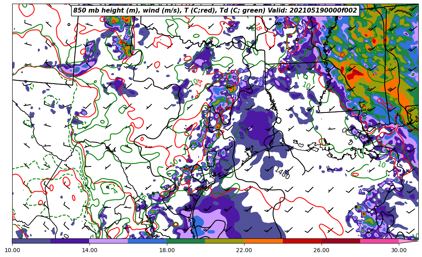Image resolution: width=422 pixels, height=257 pixels.
Task: Click the light lavender 14–16 colorbar segment
Action: pos(109,241)
